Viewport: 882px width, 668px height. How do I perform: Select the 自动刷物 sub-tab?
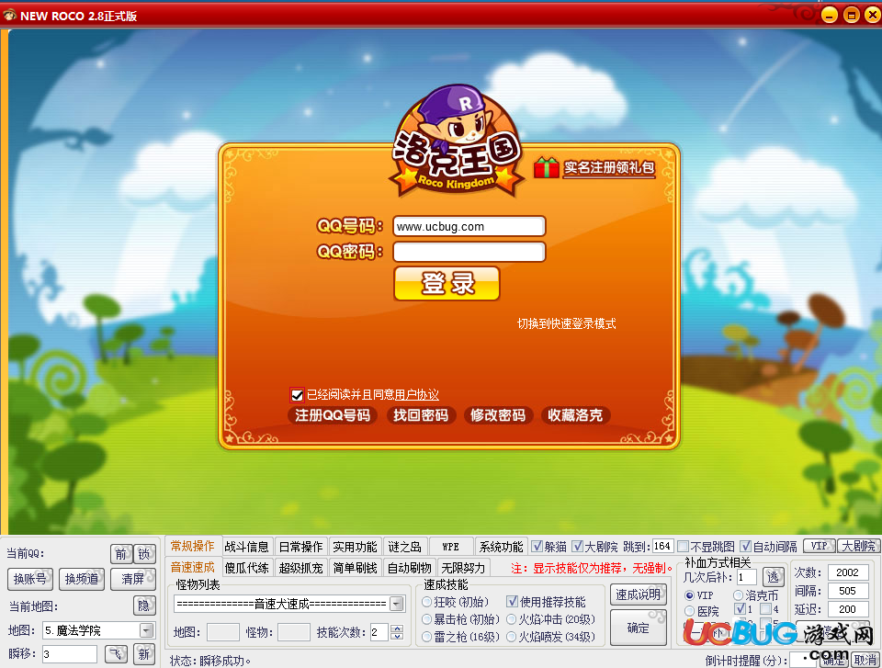click(409, 567)
